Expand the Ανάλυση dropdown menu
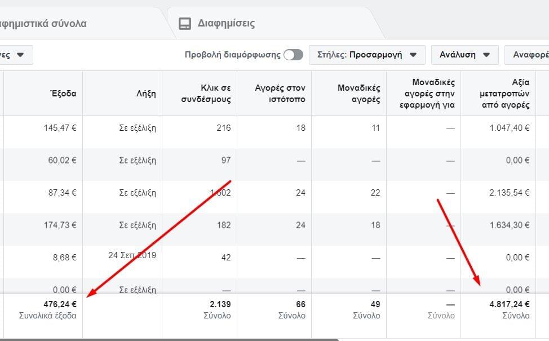549x341 pixels. point(465,55)
